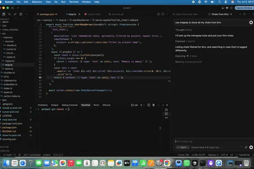
Task: Open the Agents Window button
Action: point(244,8)
